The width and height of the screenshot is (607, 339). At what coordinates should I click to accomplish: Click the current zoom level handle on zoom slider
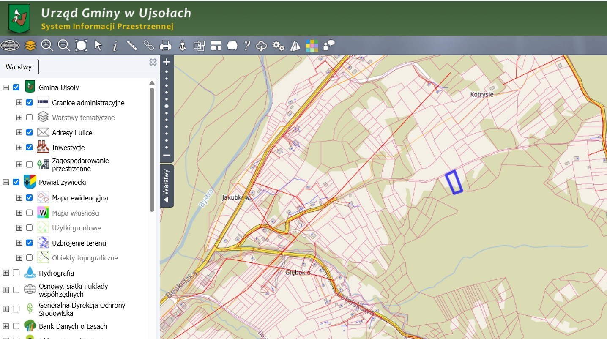tap(167, 106)
